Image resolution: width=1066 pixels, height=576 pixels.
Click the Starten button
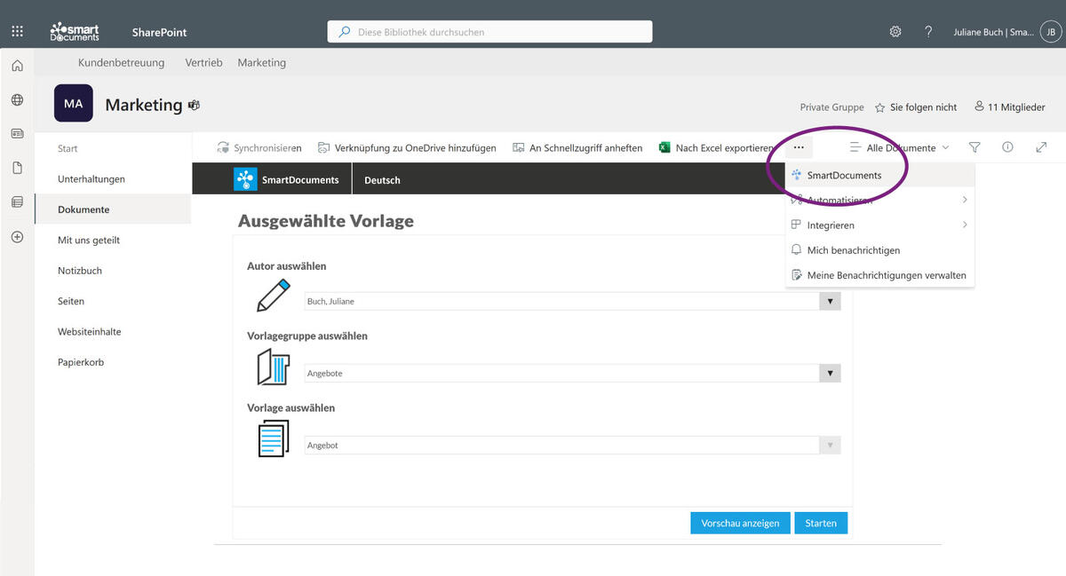click(x=821, y=523)
